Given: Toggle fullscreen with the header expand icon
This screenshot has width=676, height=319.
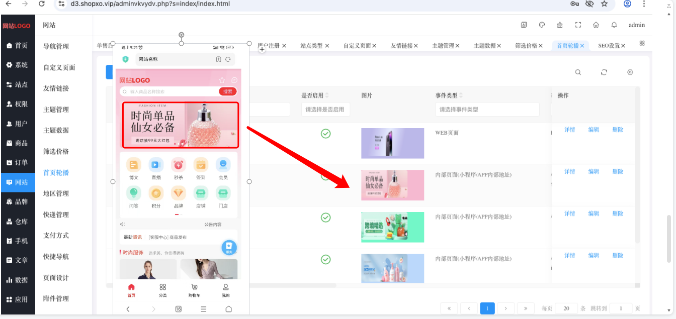Looking at the screenshot, I should (578, 25).
